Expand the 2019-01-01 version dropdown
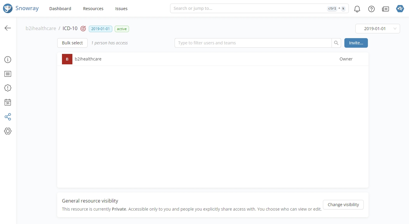This screenshot has width=409, height=224. 377,29
